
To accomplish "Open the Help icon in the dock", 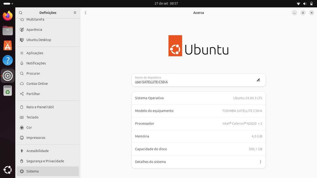I will coord(8,60).
